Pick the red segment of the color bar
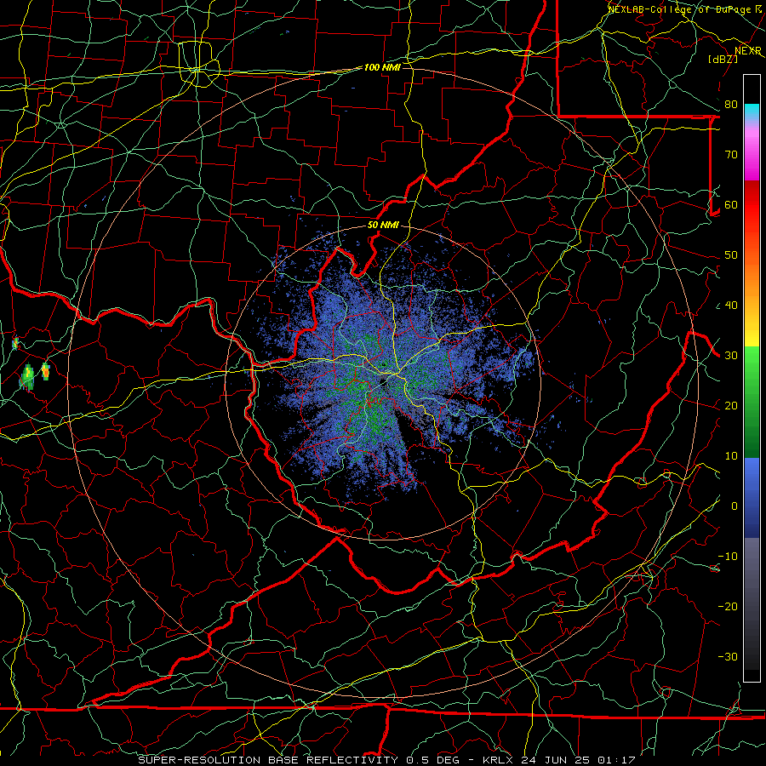 [752, 205]
